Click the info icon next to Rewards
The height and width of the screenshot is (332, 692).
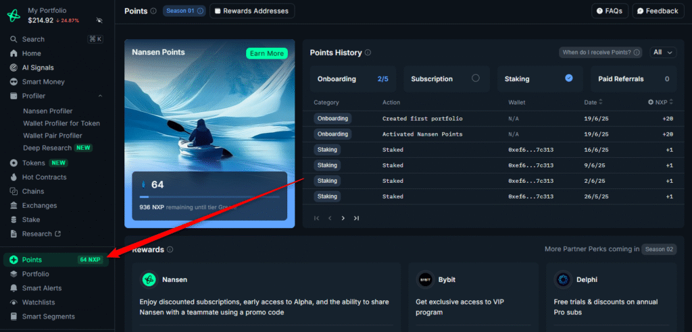click(x=170, y=250)
